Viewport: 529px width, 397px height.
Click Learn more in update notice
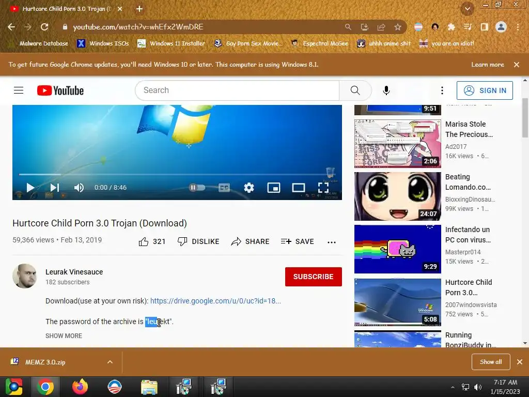(488, 65)
